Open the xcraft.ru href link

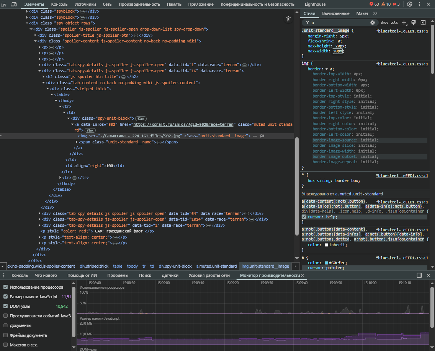(x=183, y=124)
